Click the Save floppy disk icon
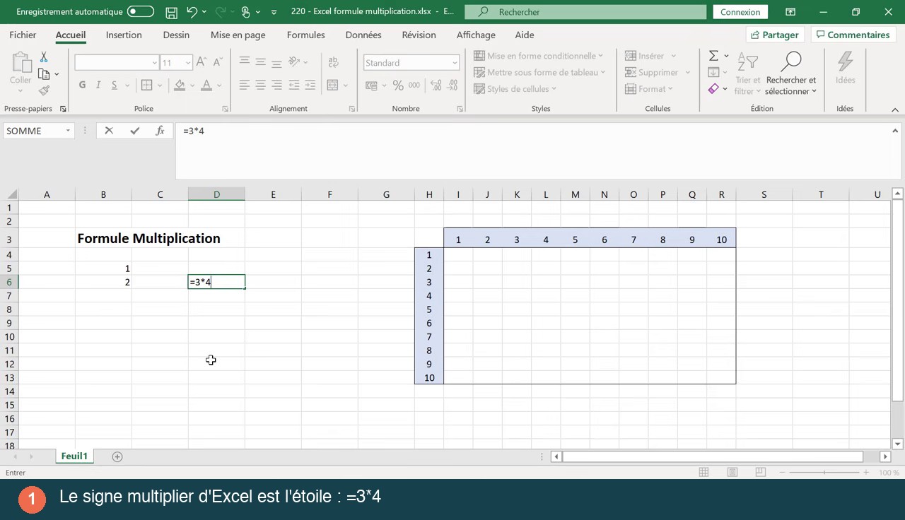The image size is (905, 520). [x=171, y=12]
